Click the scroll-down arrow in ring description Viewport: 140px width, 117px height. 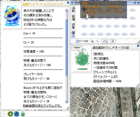[x=67, y=102]
